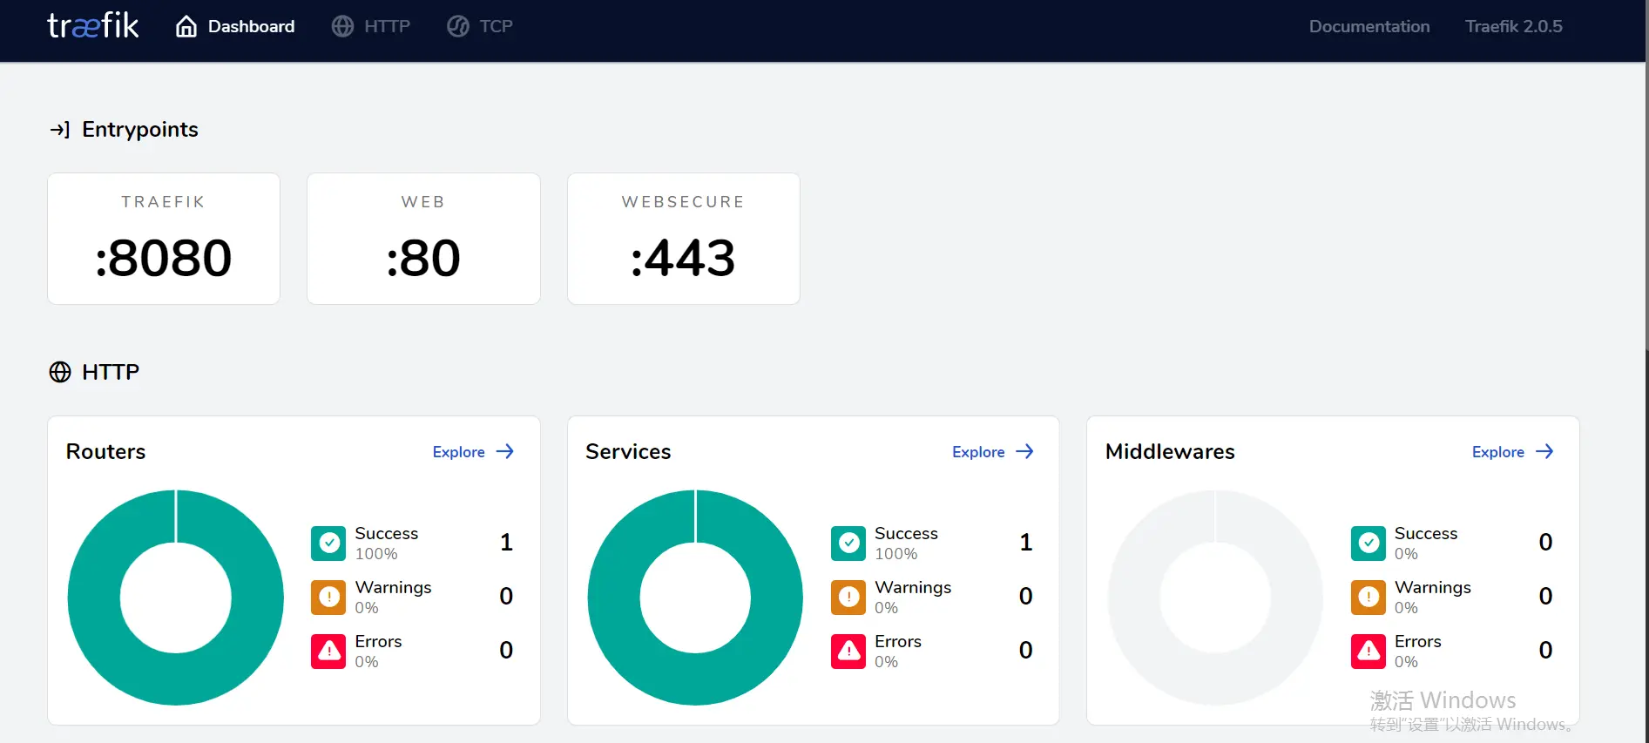Click the HTTP globe icon in navbar
Viewport: 1649px width, 743px height.
click(x=342, y=26)
